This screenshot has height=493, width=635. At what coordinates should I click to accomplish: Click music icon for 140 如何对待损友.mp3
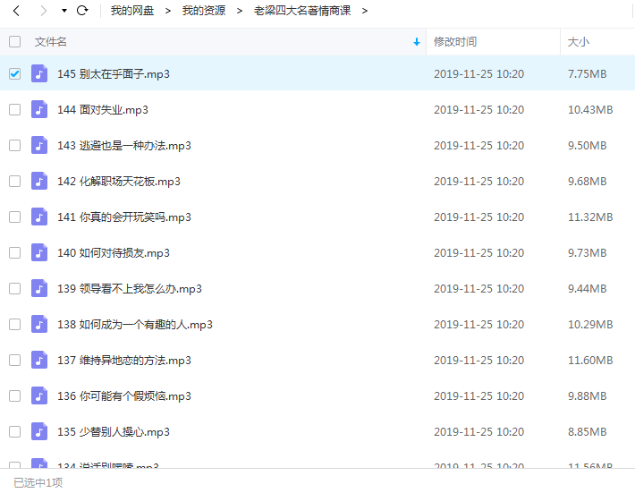(x=39, y=252)
